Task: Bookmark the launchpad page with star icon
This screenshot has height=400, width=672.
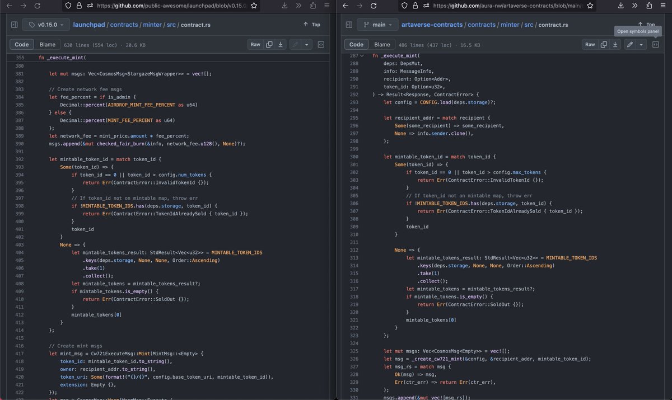Action: [x=254, y=6]
